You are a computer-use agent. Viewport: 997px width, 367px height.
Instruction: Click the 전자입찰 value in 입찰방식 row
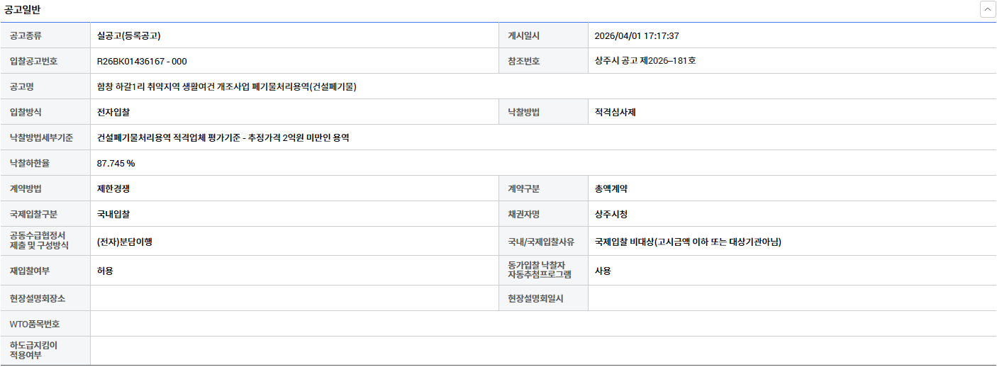(113, 113)
